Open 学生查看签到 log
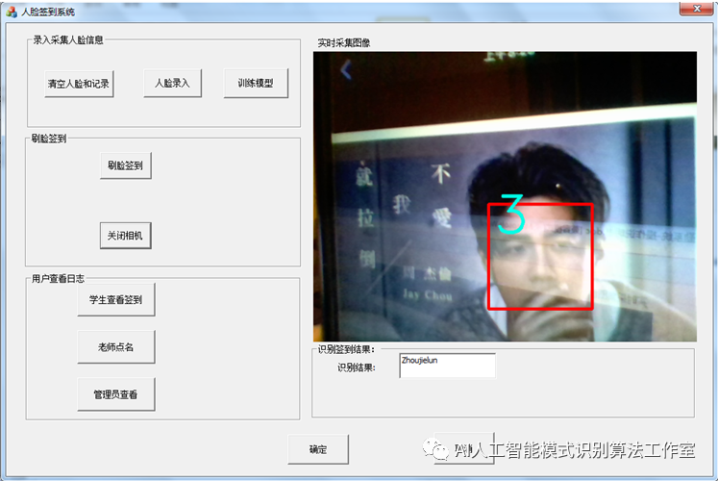Image resolution: width=718 pixels, height=481 pixels. [116, 299]
